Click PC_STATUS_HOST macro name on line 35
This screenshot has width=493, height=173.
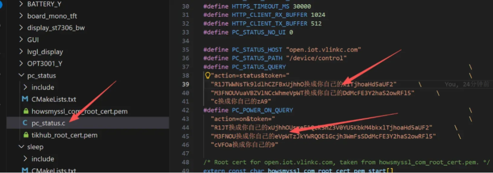point(257,50)
